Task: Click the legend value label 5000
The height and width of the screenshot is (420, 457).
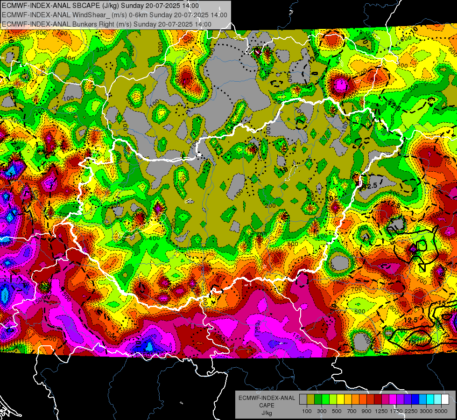Action: coord(441,411)
